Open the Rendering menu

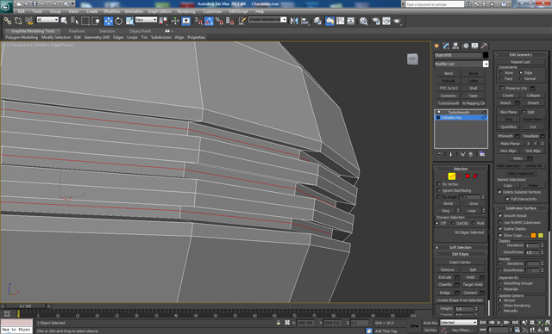pyautogui.click(x=186, y=11)
